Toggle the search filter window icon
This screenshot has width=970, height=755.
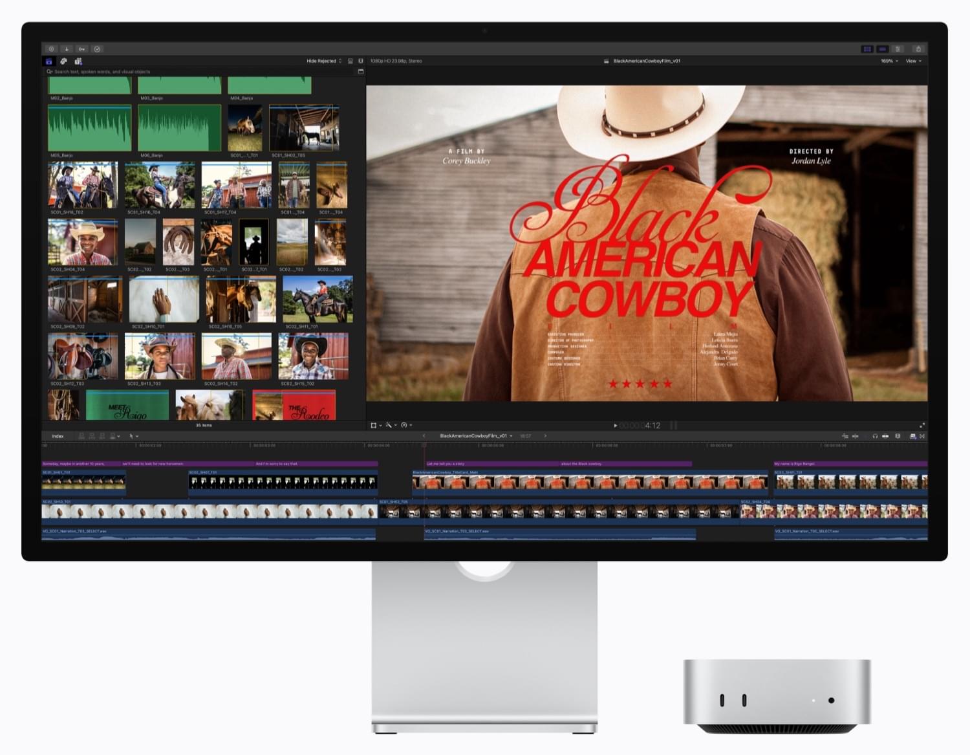pos(361,72)
